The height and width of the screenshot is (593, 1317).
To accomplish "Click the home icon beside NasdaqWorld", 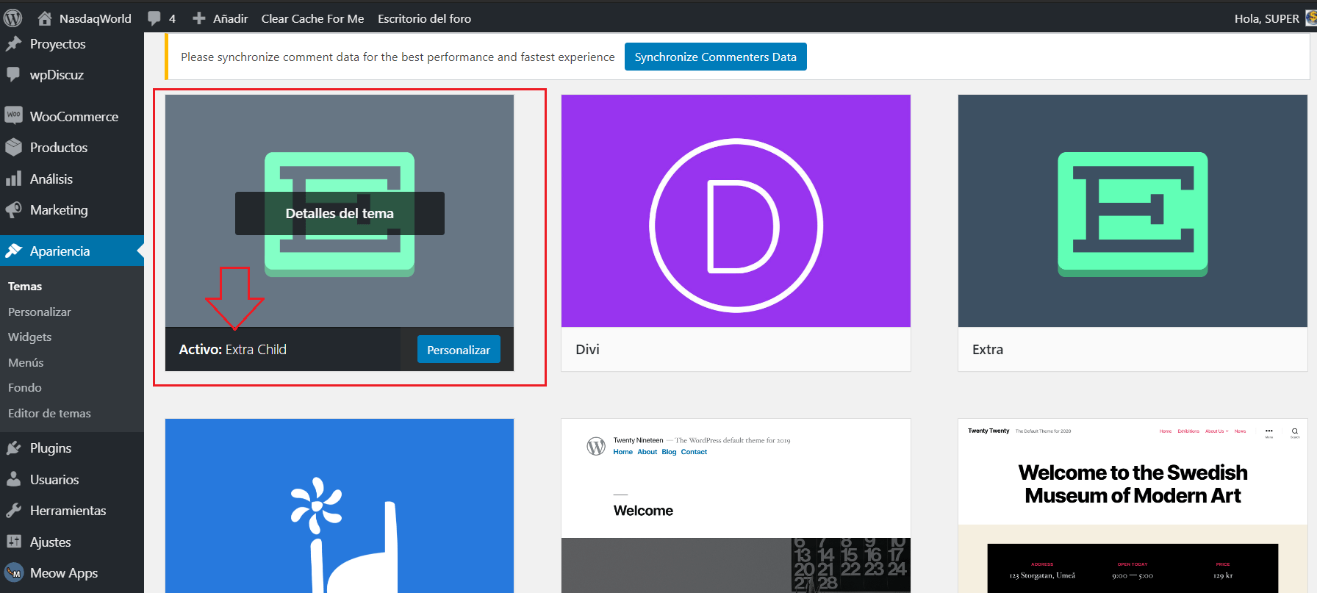I will tap(45, 18).
